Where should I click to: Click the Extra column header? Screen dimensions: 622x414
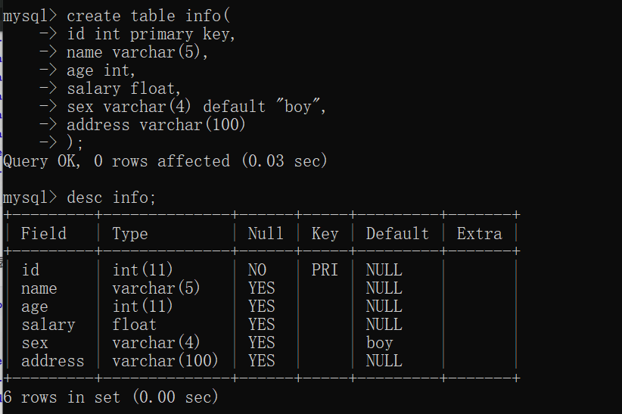pos(479,234)
